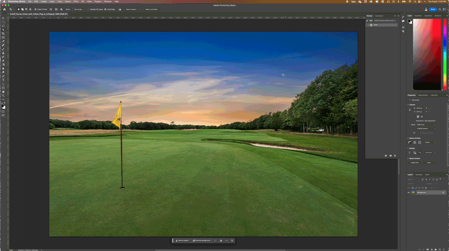Screen dimensions: 449x251
Task: Open the RGB Color mode dropdown
Action: [426, 125]
